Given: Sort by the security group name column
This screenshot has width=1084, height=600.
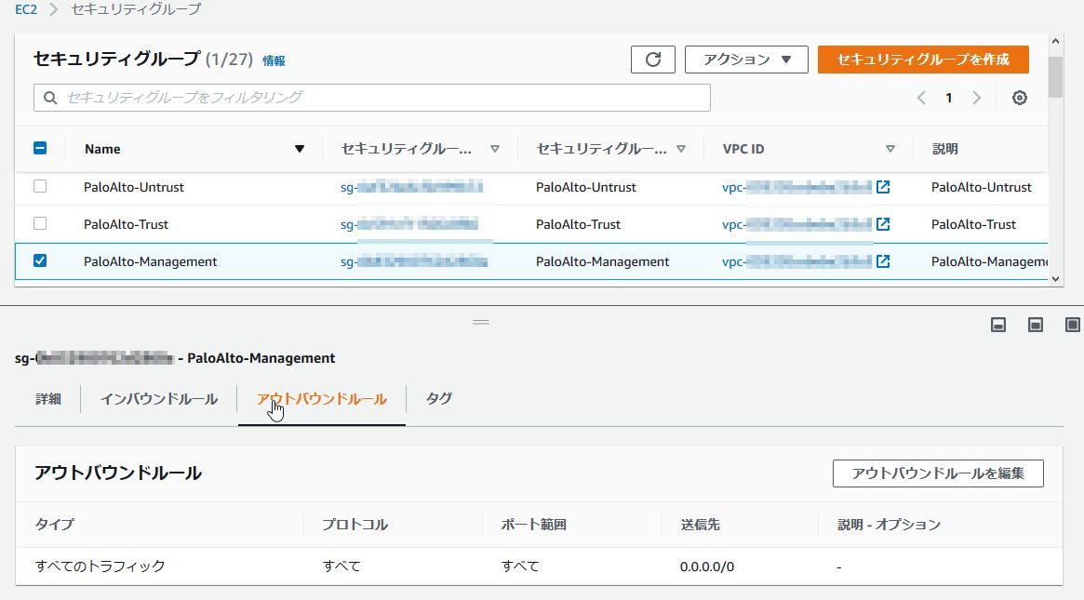Looking at the screenshot, I should click(x=681, y=149).
